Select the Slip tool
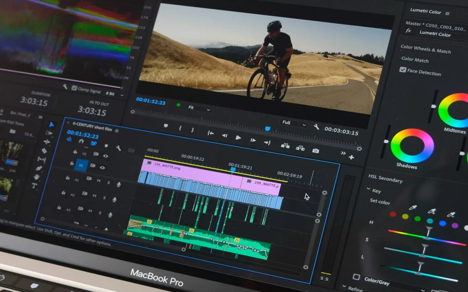This screenshot has height=292, width=468. point(42,159)
